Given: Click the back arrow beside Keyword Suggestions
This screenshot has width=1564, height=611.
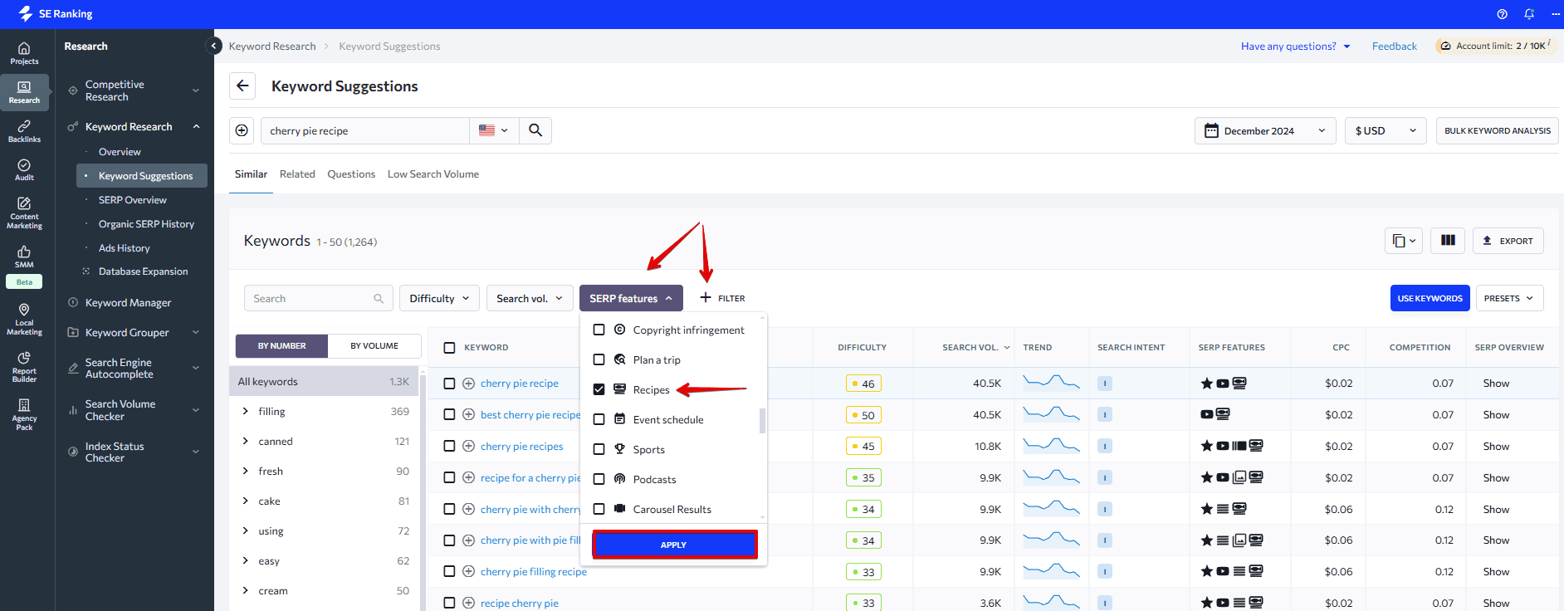Looking at the screenshot, I should tap(242, 86).
